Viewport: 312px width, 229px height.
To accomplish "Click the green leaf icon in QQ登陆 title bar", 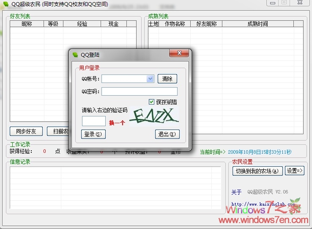I will click(x=75, y=55).
